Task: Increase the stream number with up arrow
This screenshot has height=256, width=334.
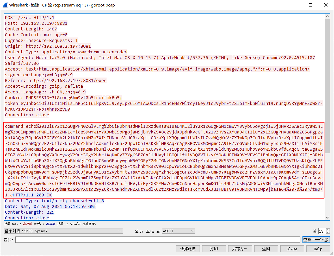Action: tap(328, 230)
